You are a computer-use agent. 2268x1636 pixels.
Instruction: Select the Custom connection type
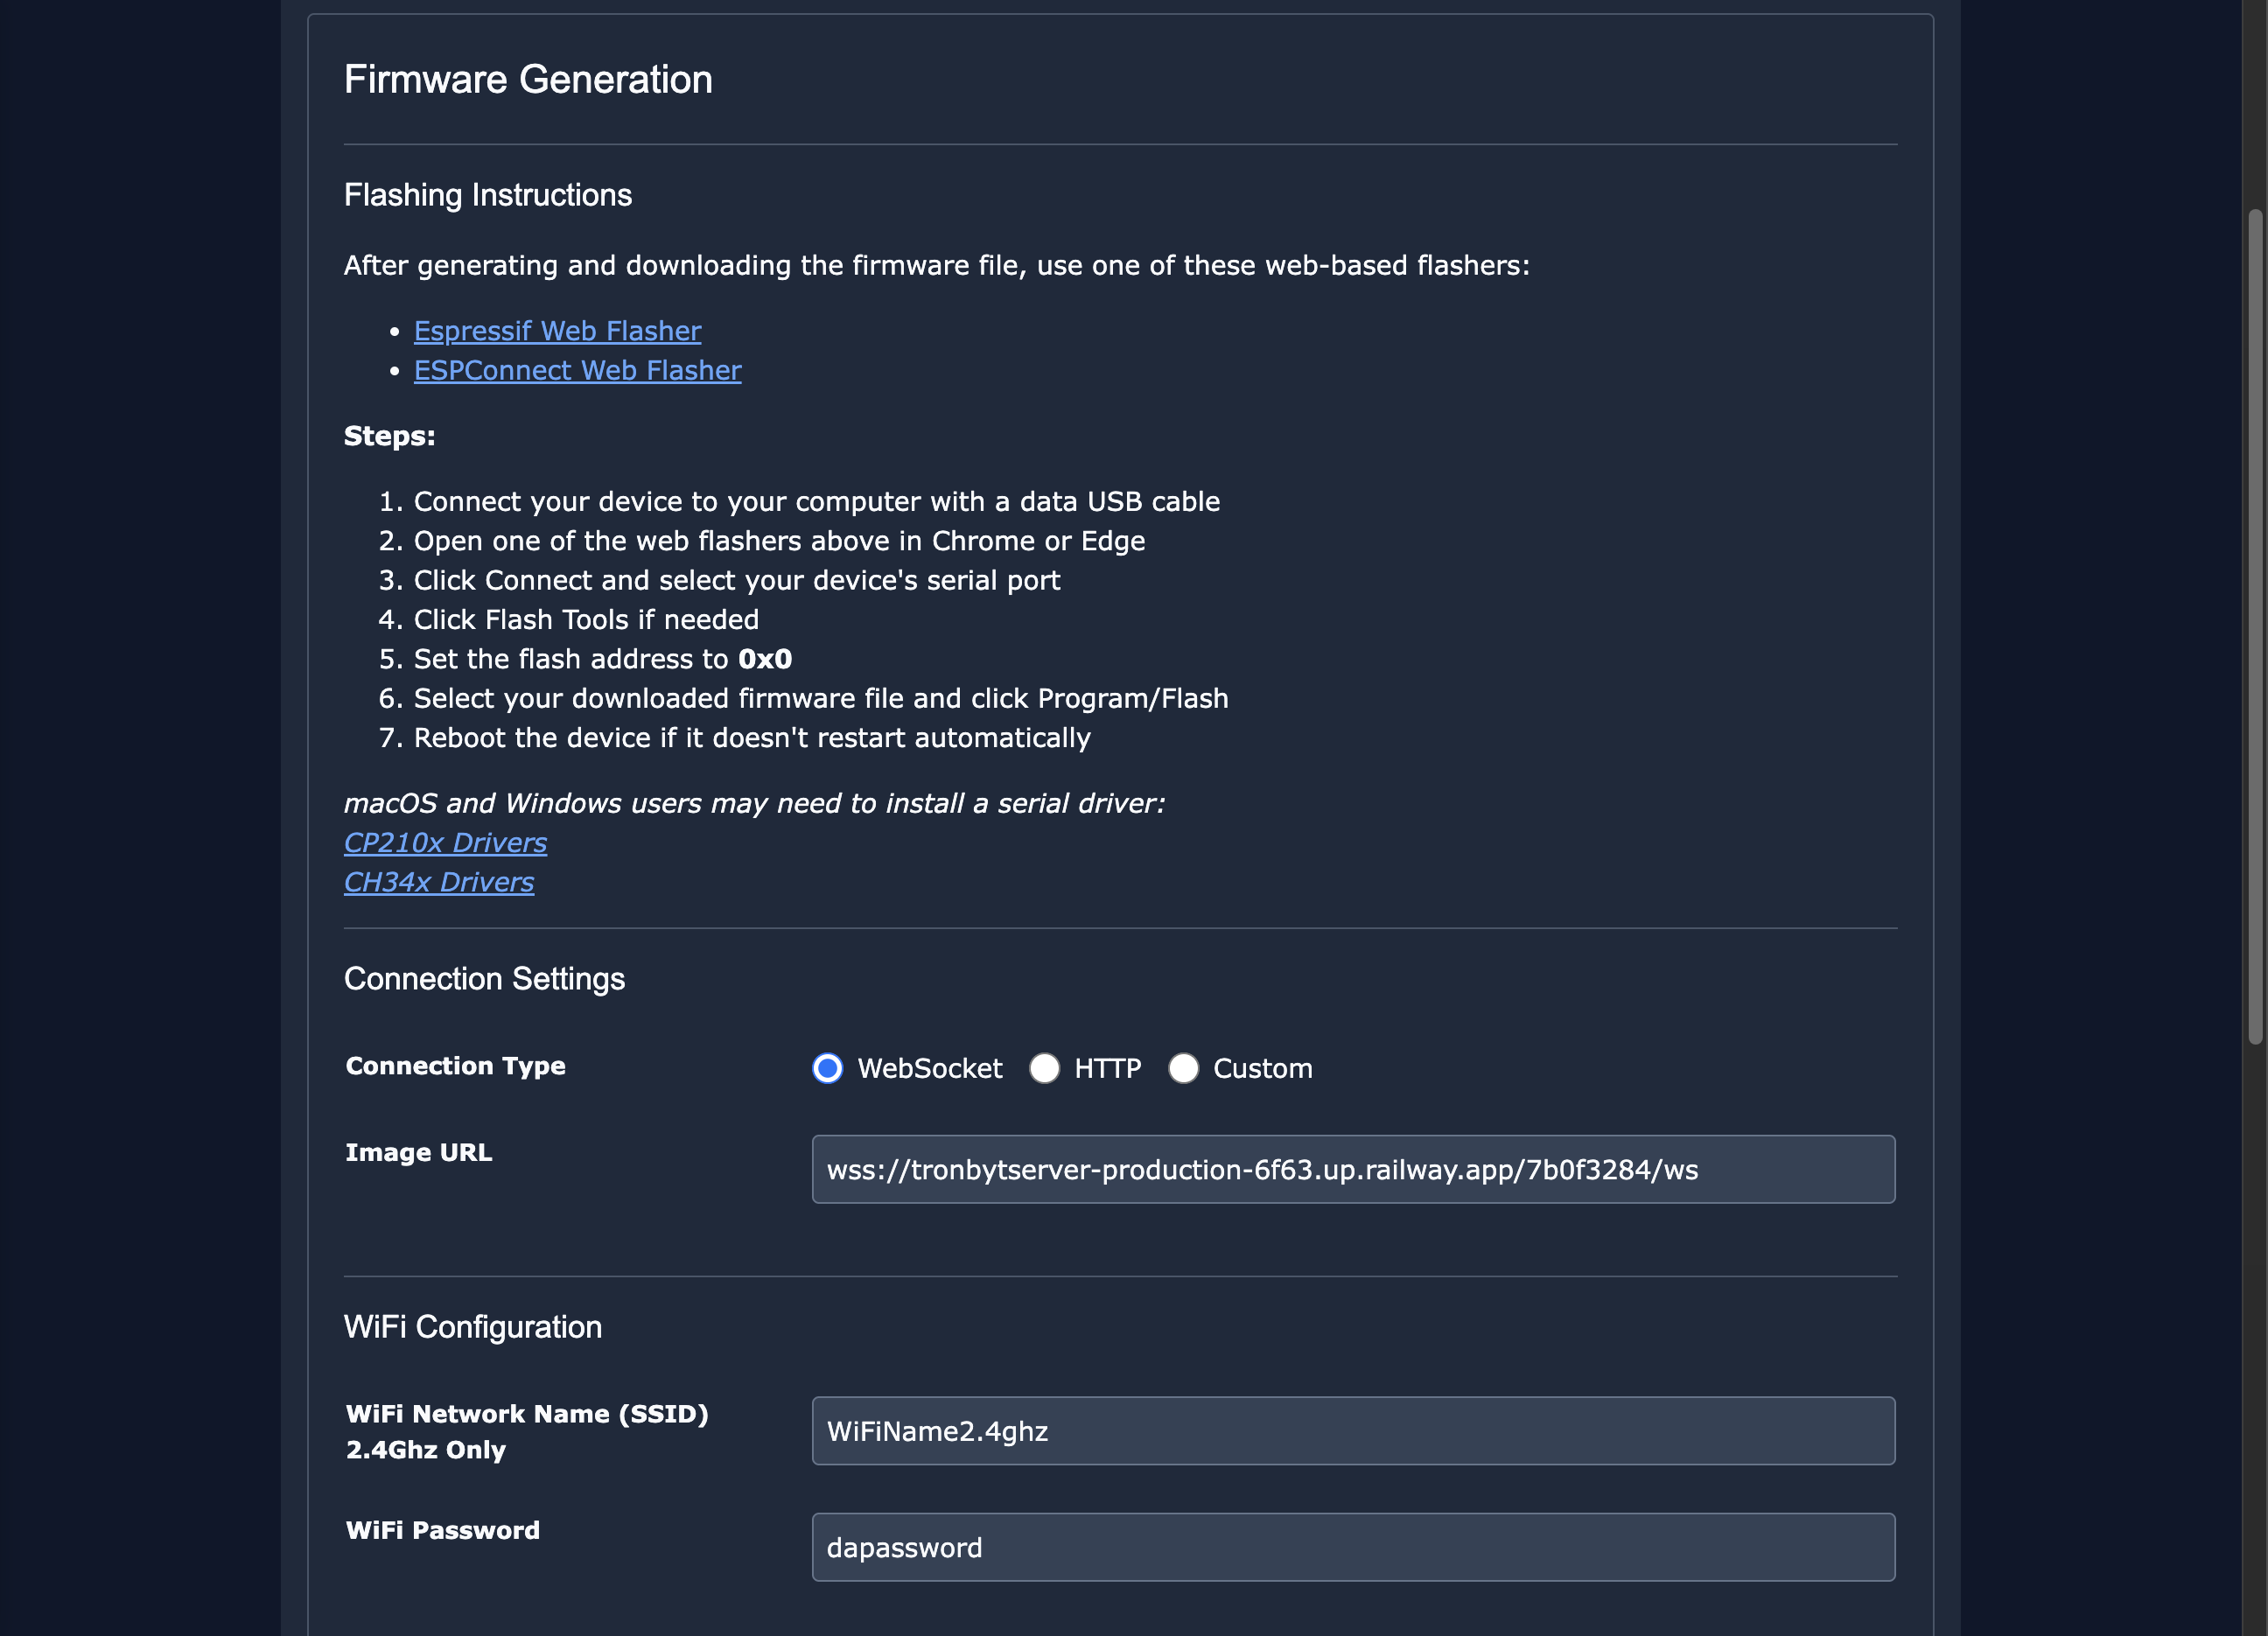tap(1184, 1068)
